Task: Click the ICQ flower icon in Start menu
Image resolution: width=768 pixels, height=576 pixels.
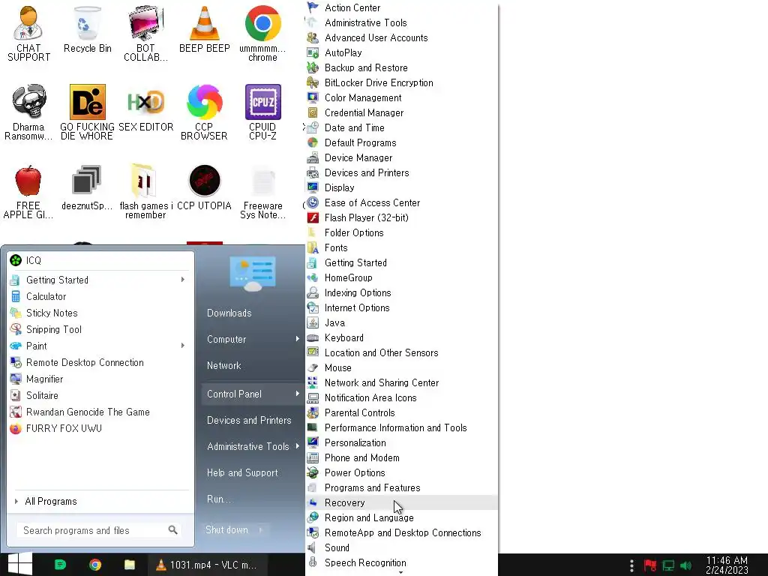Action: [16, 260]
